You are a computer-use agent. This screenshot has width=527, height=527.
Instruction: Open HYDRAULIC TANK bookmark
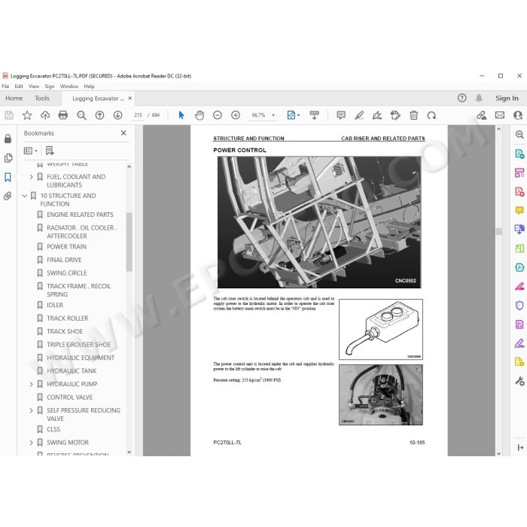pyautogui.click(x=72, y=371)
